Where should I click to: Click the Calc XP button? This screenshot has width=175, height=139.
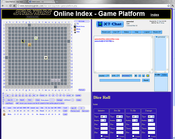(x=74, y=108)
